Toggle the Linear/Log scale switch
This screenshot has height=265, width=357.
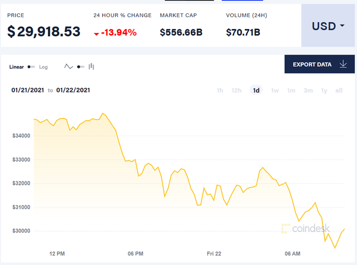click(x=31, y=67)
